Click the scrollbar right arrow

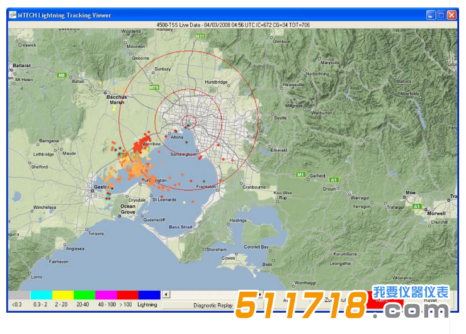tap(260, 294)
